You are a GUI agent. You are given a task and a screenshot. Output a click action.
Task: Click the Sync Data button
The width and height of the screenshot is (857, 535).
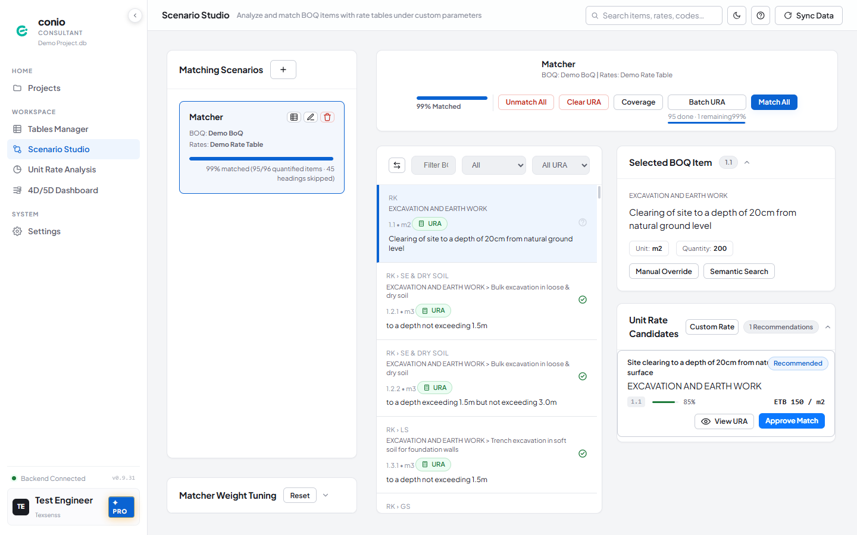(808, 15)
